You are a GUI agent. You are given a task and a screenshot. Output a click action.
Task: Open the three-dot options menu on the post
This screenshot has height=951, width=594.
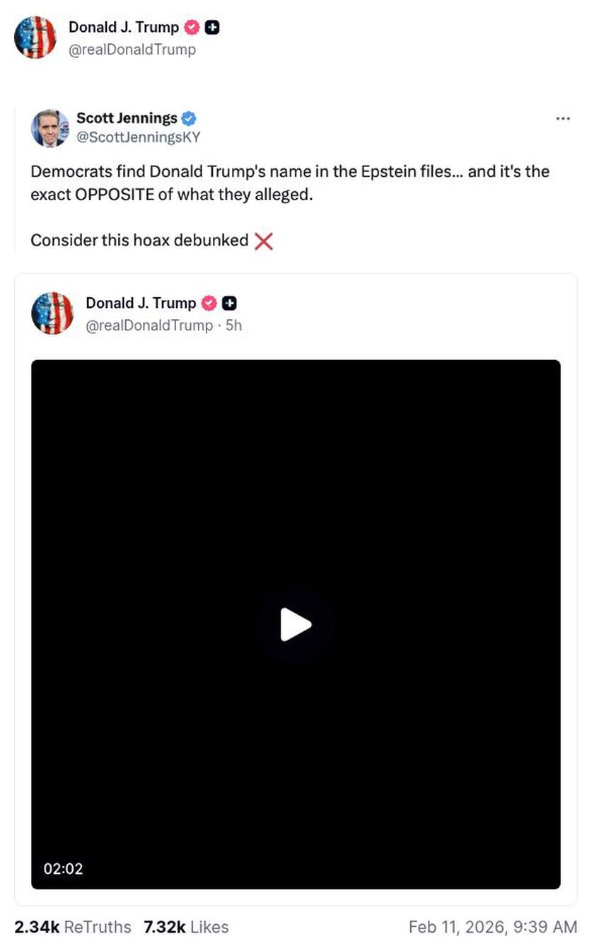(x=564, y=118)
